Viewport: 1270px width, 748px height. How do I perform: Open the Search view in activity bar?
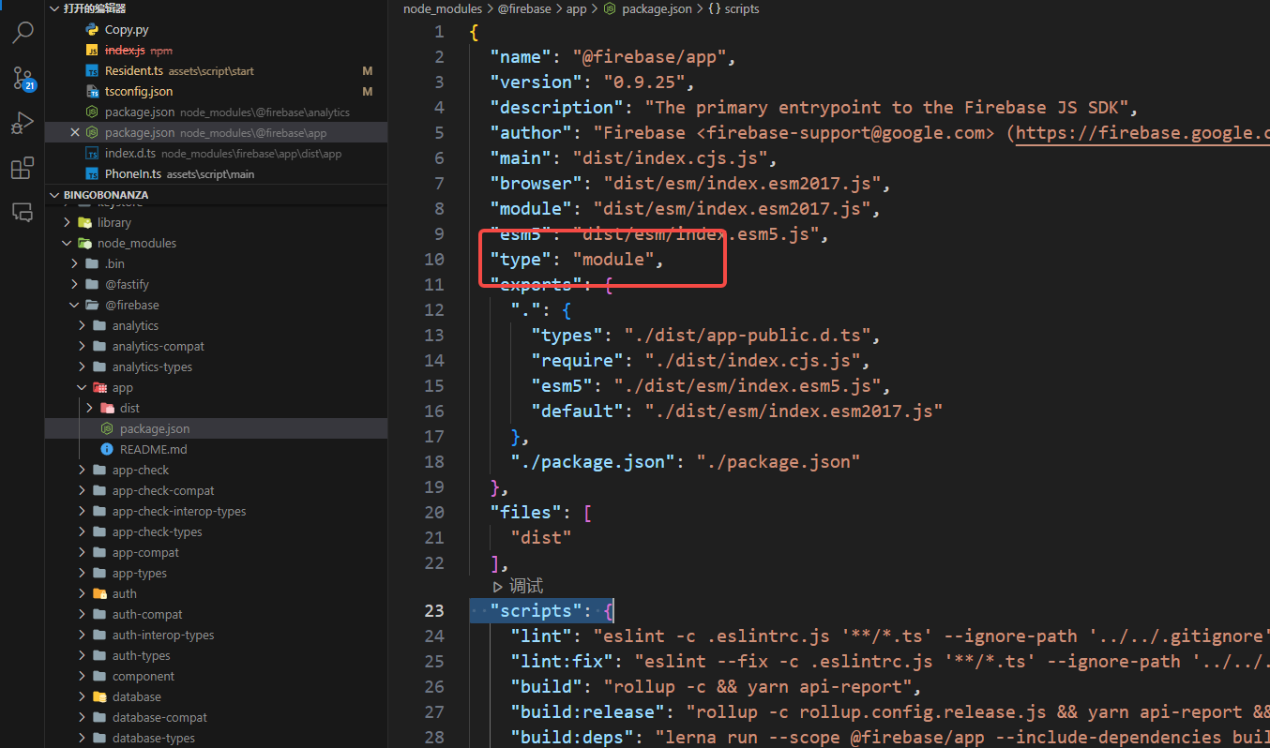pyautogui.click(x=23, y=33)
